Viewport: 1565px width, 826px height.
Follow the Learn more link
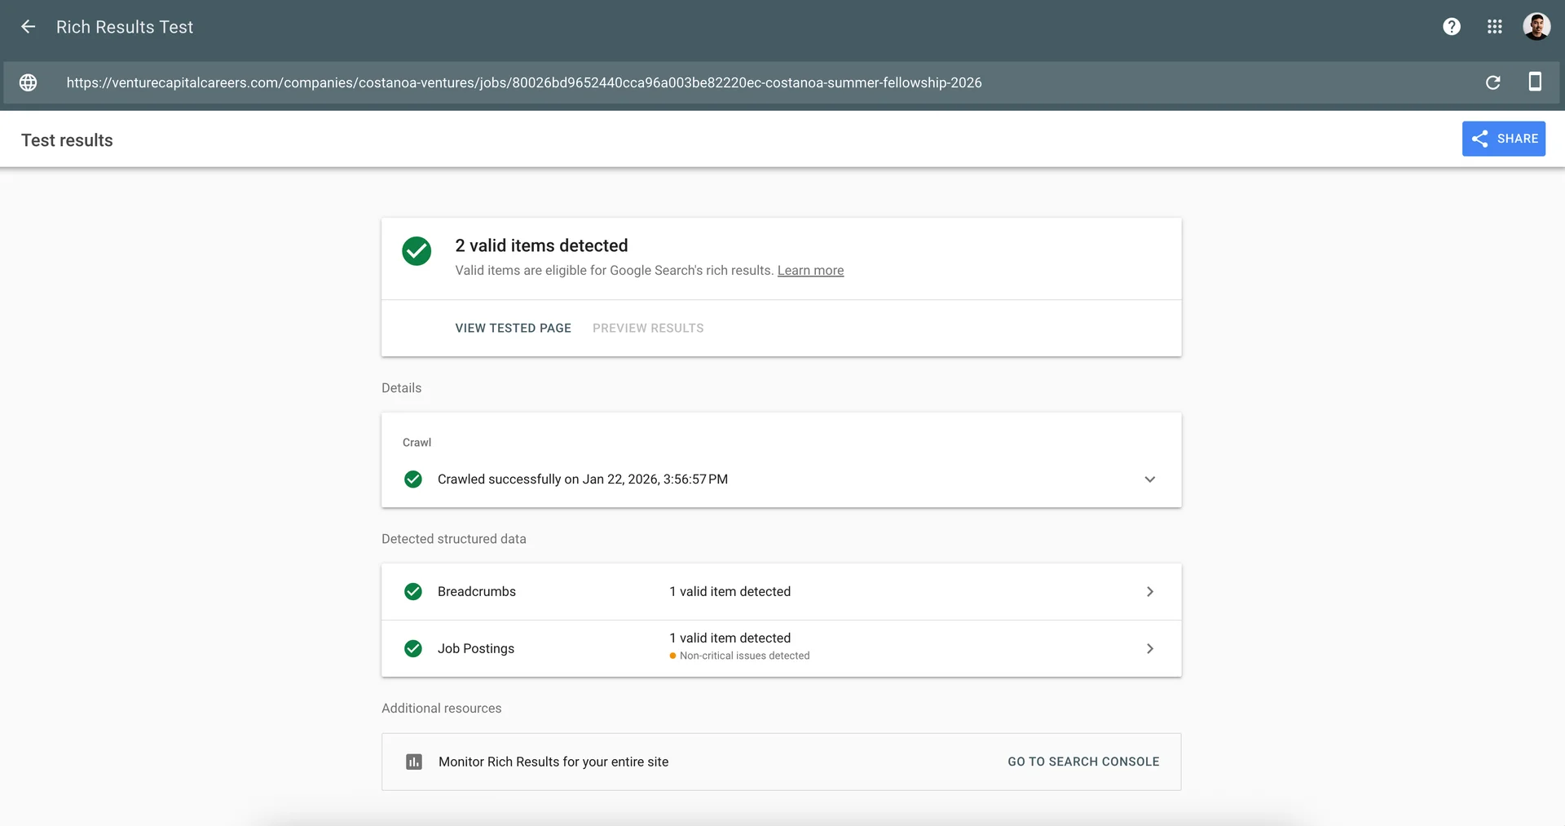pyautogui.click(x=810, y=271)
